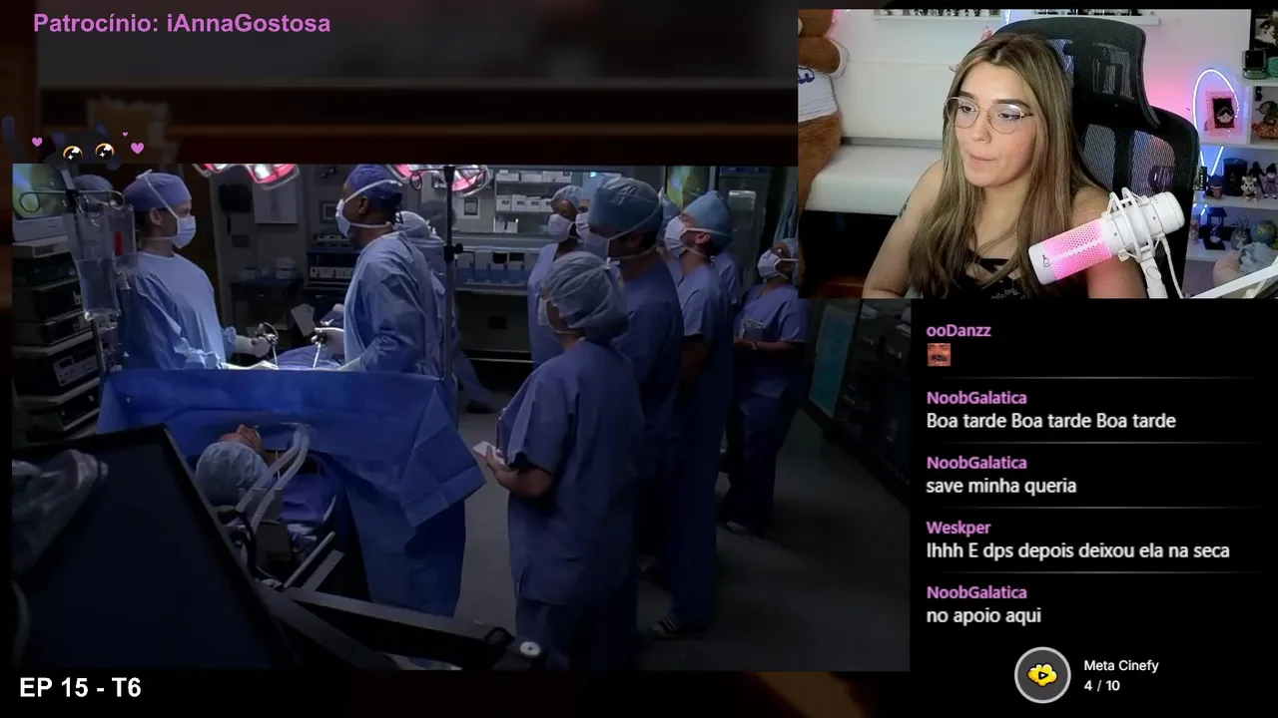Click the surgery scene video frame

[x=460, y=417]
